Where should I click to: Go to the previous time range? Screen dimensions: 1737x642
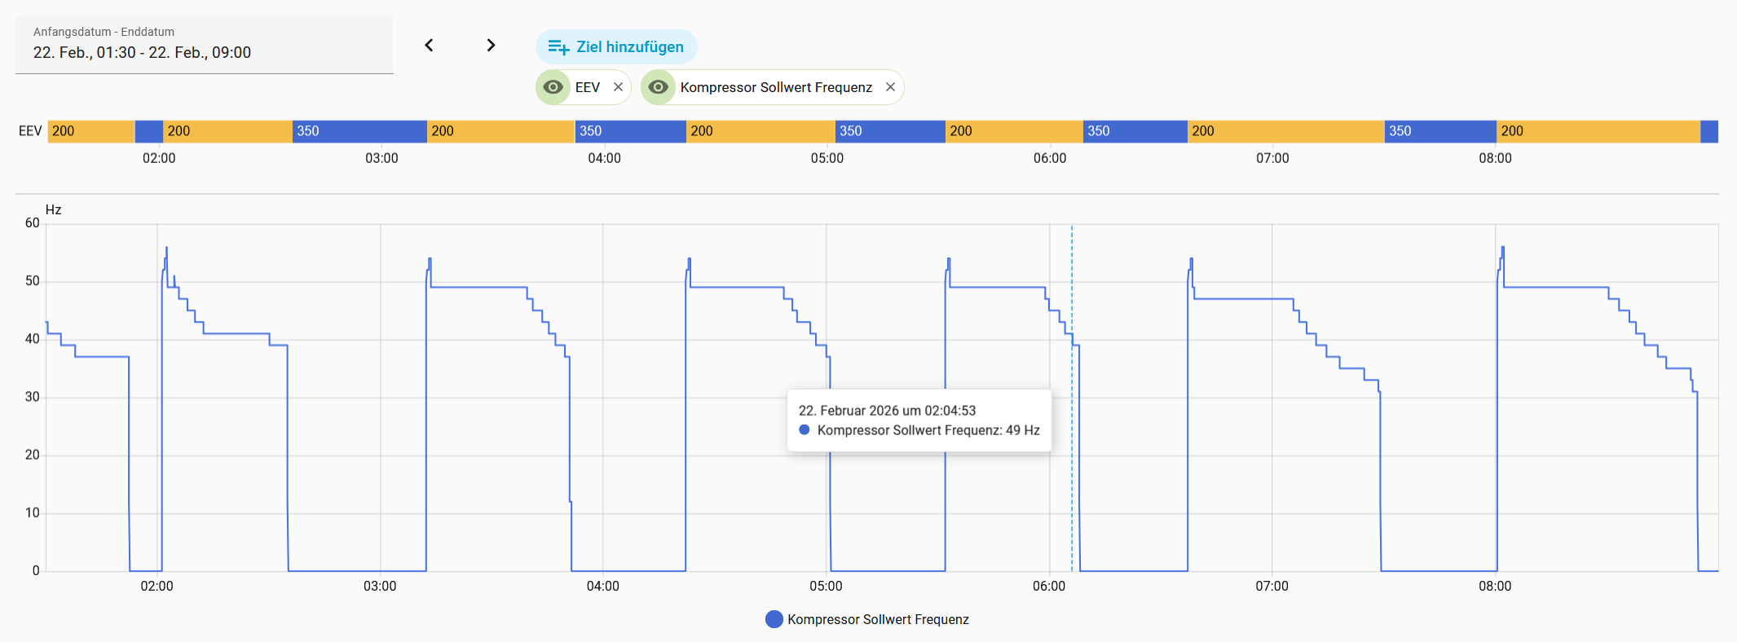(x=429, y=46)
